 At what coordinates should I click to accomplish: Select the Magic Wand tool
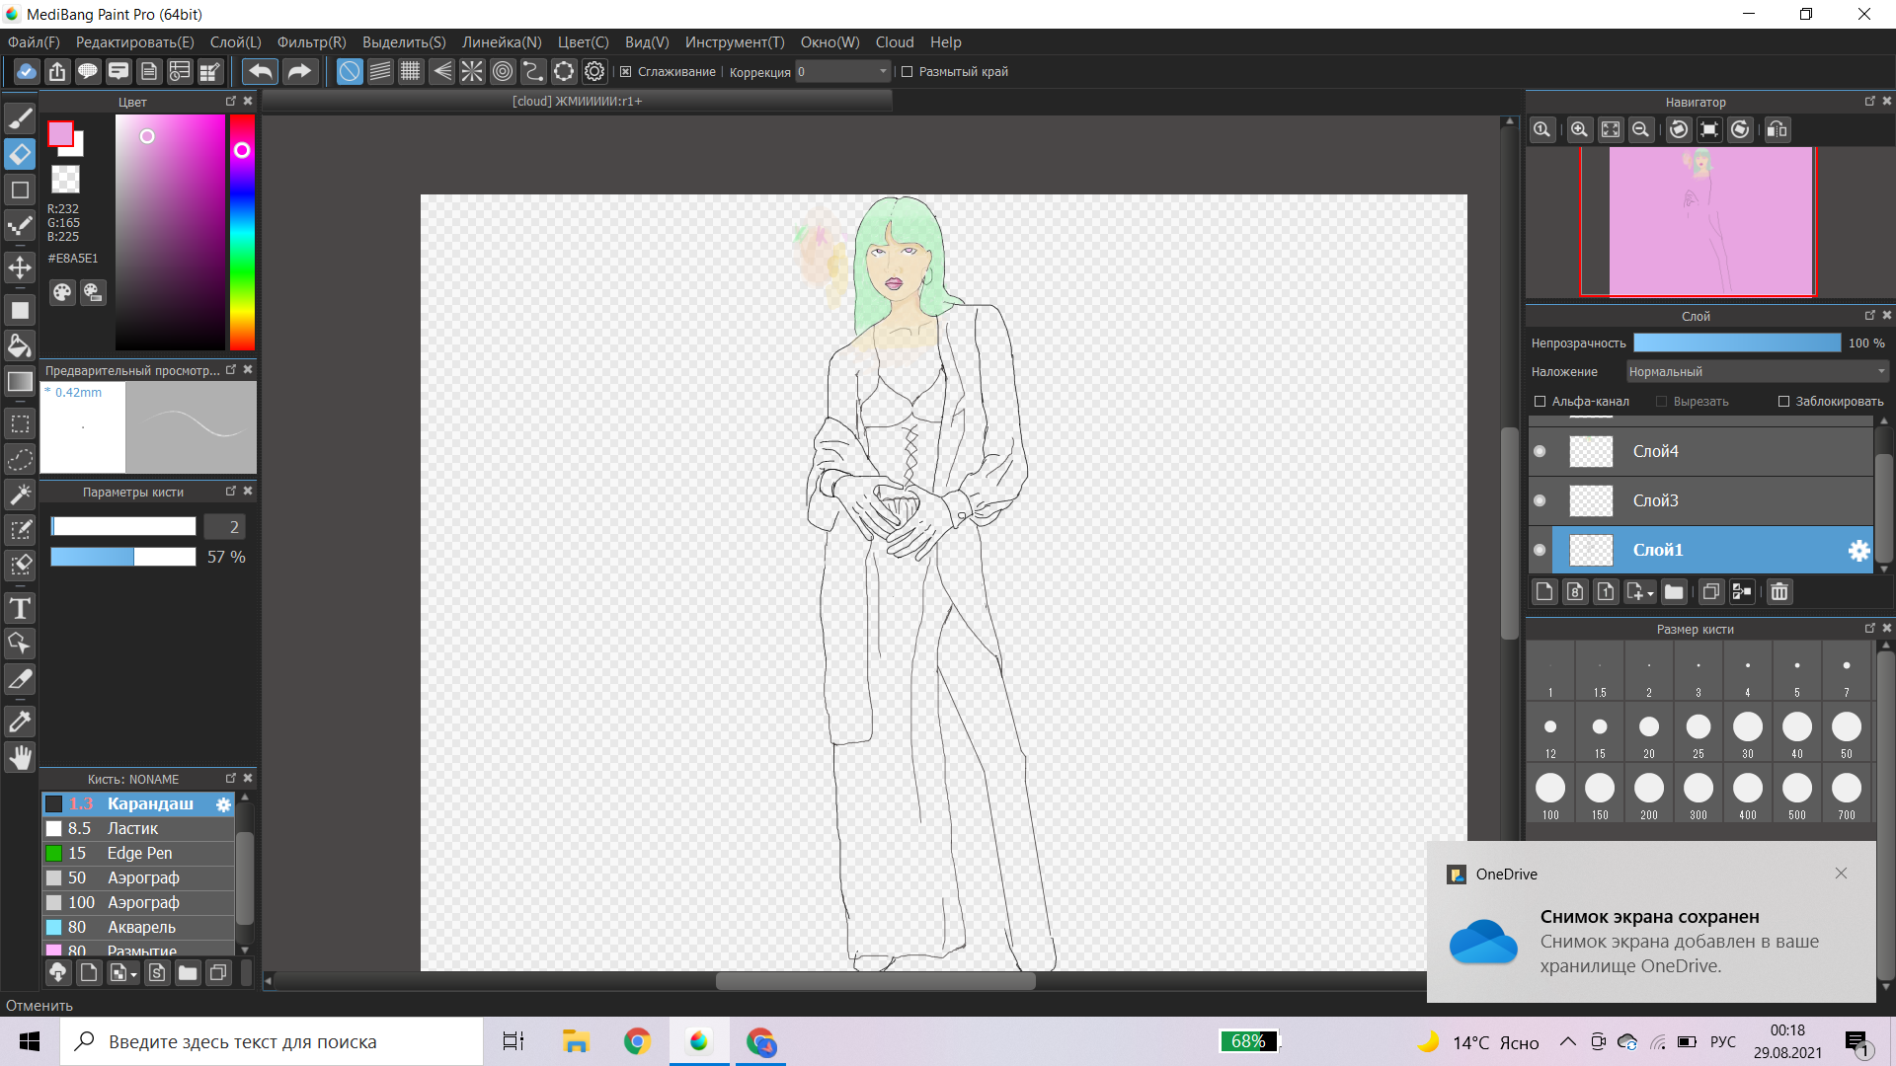click(x=20, y=495)
